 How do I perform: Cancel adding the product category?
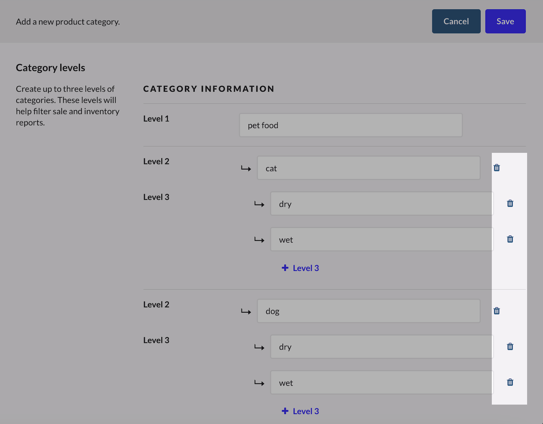tap(456, 21)
